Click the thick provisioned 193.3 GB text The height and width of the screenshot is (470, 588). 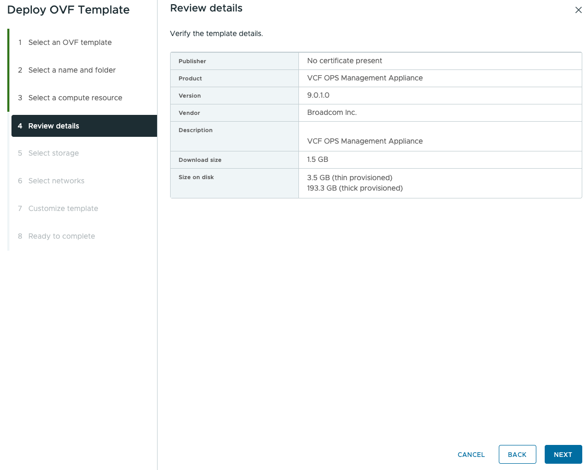pos(355,188)
